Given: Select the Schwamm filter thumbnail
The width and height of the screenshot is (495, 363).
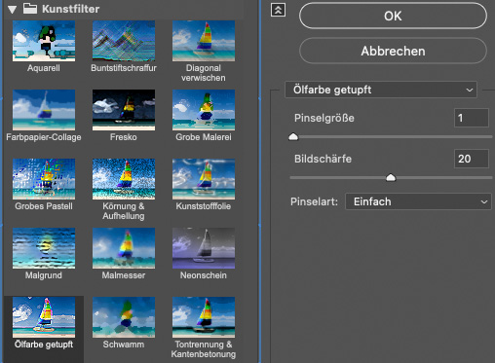Looking at the screenshot, I should point(124,317).
